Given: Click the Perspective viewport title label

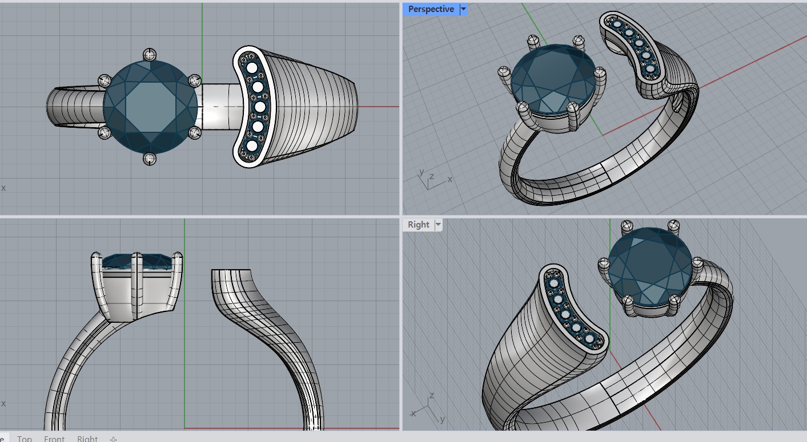Looking at the screenshot, I should pyautogui.click(x=431, y=9).
